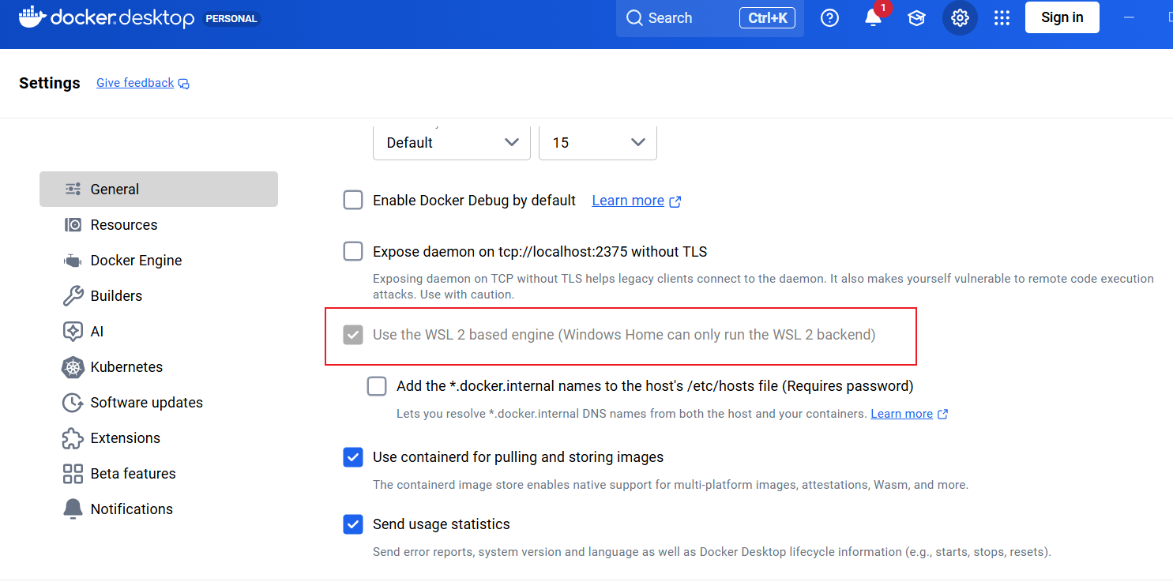Viewport: 1173px width, 582px height.
Task: Click the AI sparkle icon
Action: [73, 332]
